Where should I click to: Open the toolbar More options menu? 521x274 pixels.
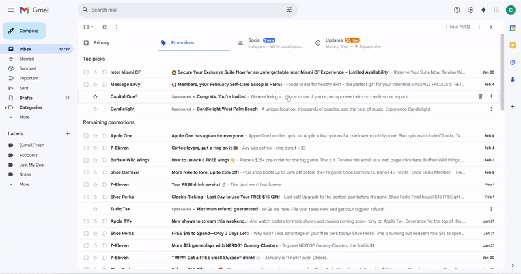coord(117,27)
